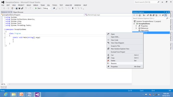The height and width of the screenshot is (97, 173).
Task: Open the ANALYZE menu
Action: [68, 5]
